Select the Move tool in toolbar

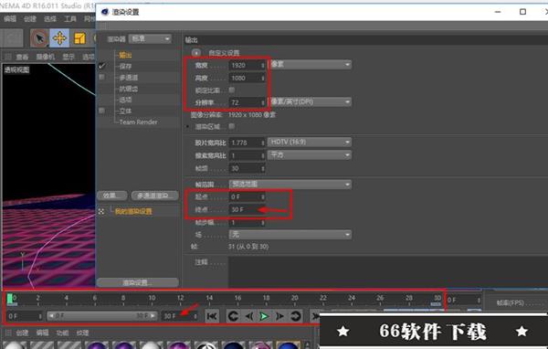tap(59, 38)
